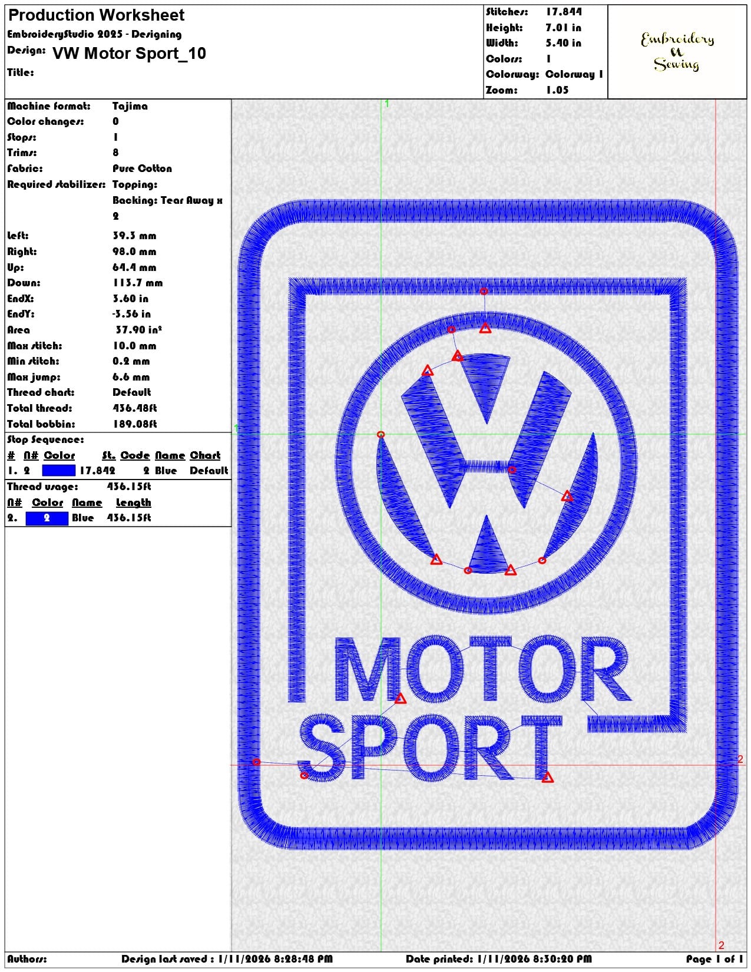Viewport: 751px width, 972px height.
Task: Click the Left value "39.3 mm"
Action: coord(134,236)
